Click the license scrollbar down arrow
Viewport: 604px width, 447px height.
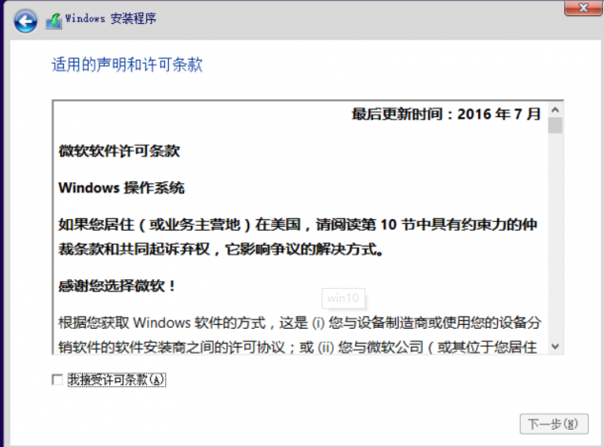tap(555, 346)
